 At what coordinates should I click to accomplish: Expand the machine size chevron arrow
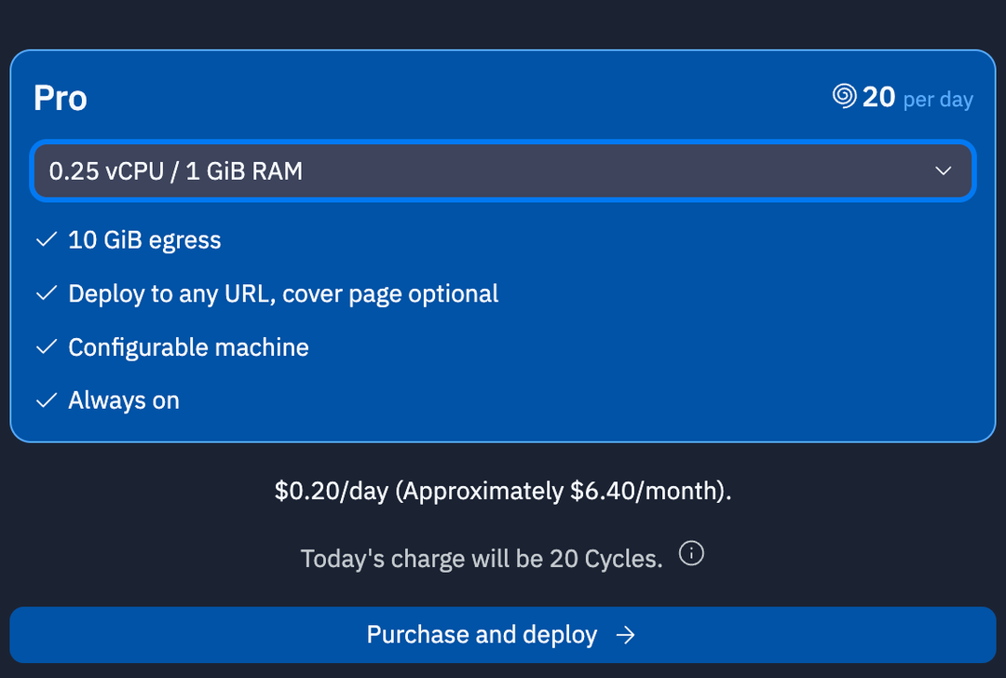(x=943, y=171)
